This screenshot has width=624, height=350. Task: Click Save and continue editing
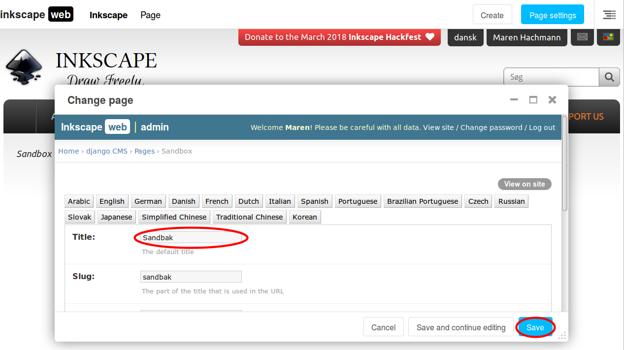(x=461, y=327)
